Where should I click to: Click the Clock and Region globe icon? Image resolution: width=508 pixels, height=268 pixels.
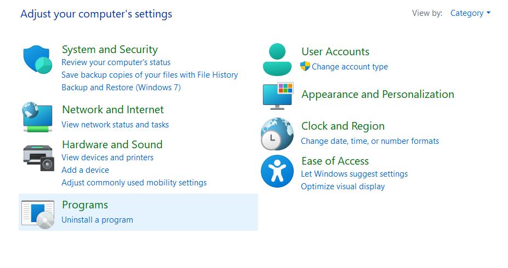[277, 134]
